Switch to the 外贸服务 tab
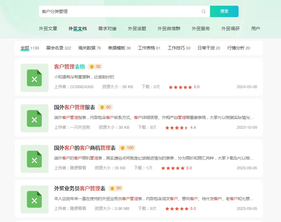 [x=201, y=29]
